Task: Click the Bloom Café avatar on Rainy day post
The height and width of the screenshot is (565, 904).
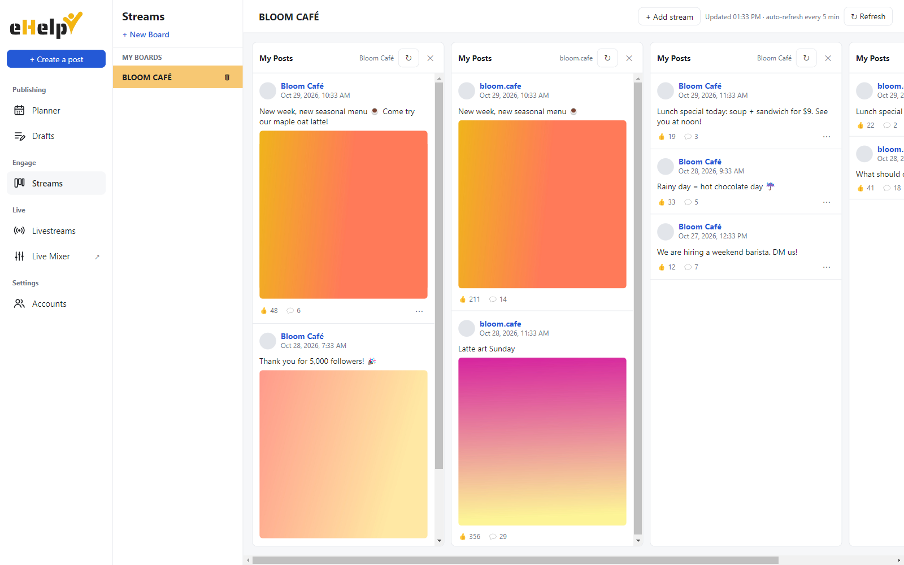Action: [x=666, y=166]
